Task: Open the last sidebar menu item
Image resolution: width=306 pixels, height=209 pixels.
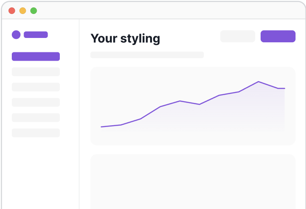Action: pyautogui.click(x=36, y=133)
